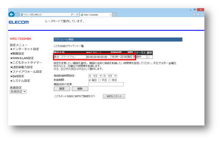Toggle the 休日 checkbox
Image resolution: width=220 pixels, height=141 pixels.
pos(109,80)
